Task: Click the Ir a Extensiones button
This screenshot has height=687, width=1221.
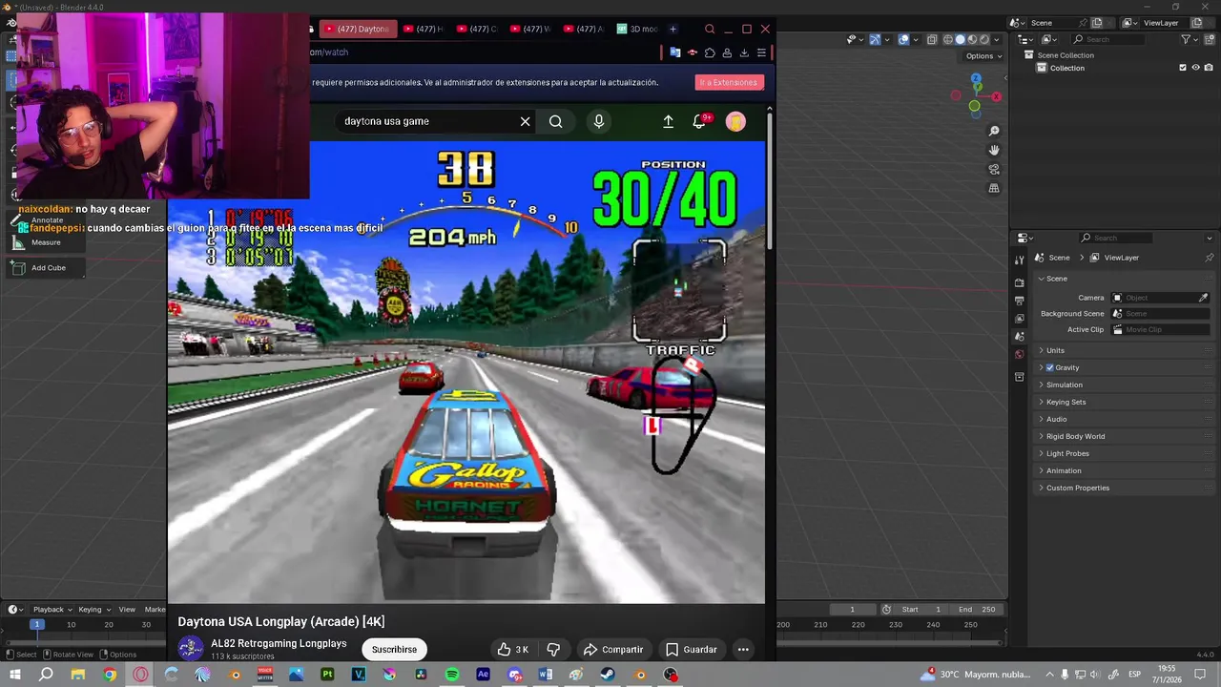Action: 729,82
